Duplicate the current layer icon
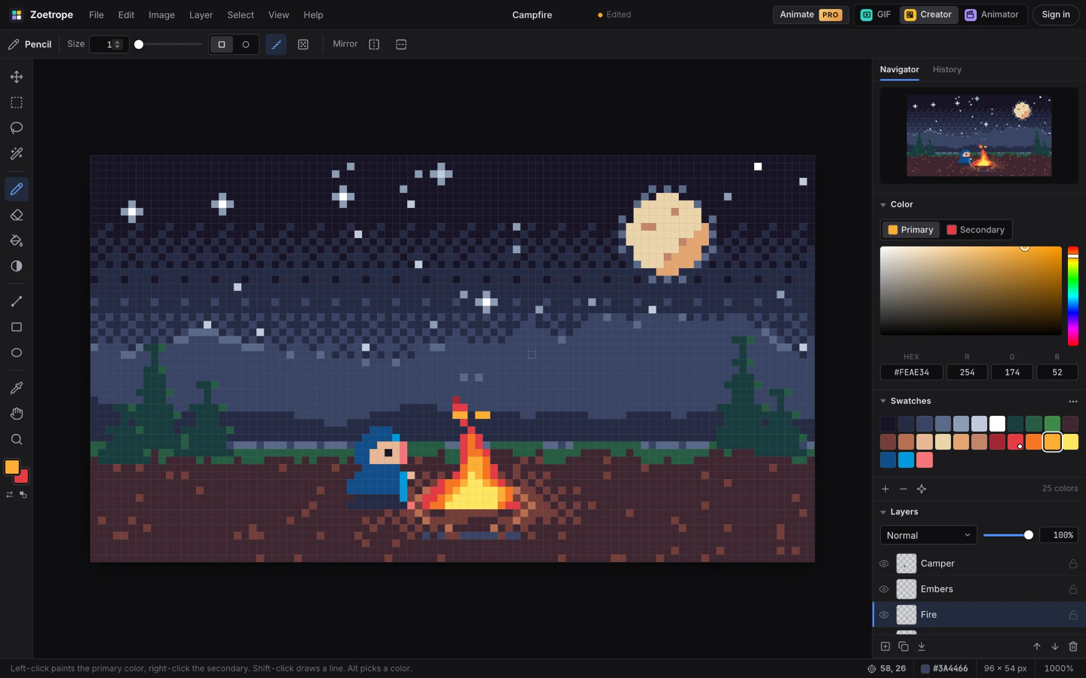This screenshot has width=1086, height=678. coord(903,646)
